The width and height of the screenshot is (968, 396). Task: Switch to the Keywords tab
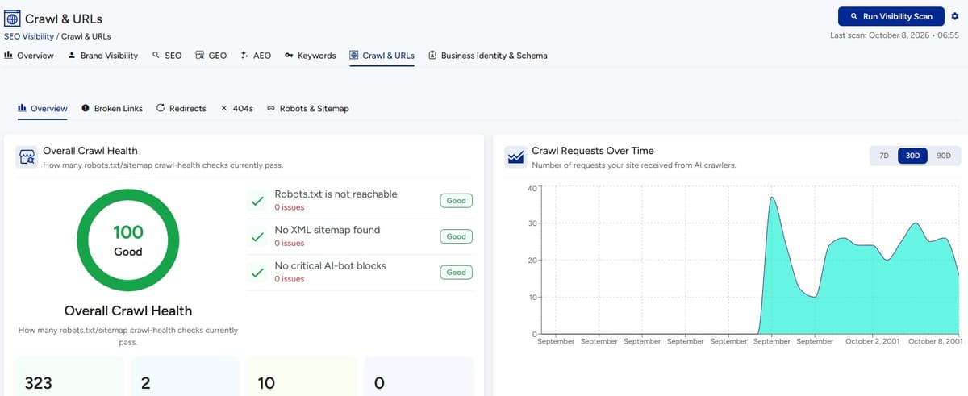click(311, 56)
